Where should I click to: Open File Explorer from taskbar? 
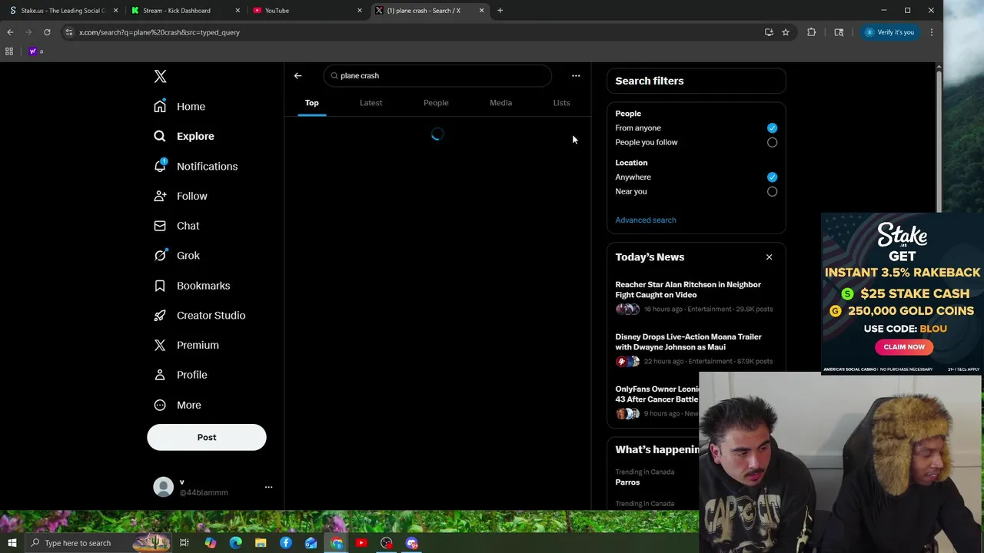tap(261, 543)
